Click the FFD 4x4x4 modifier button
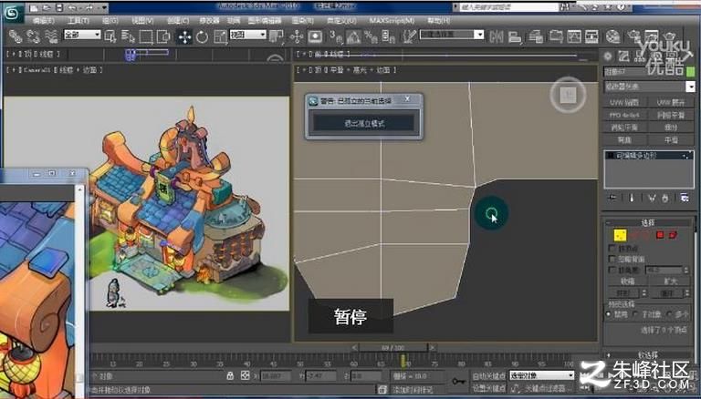The width and height of the screenshot is (701, 399). 624,115
